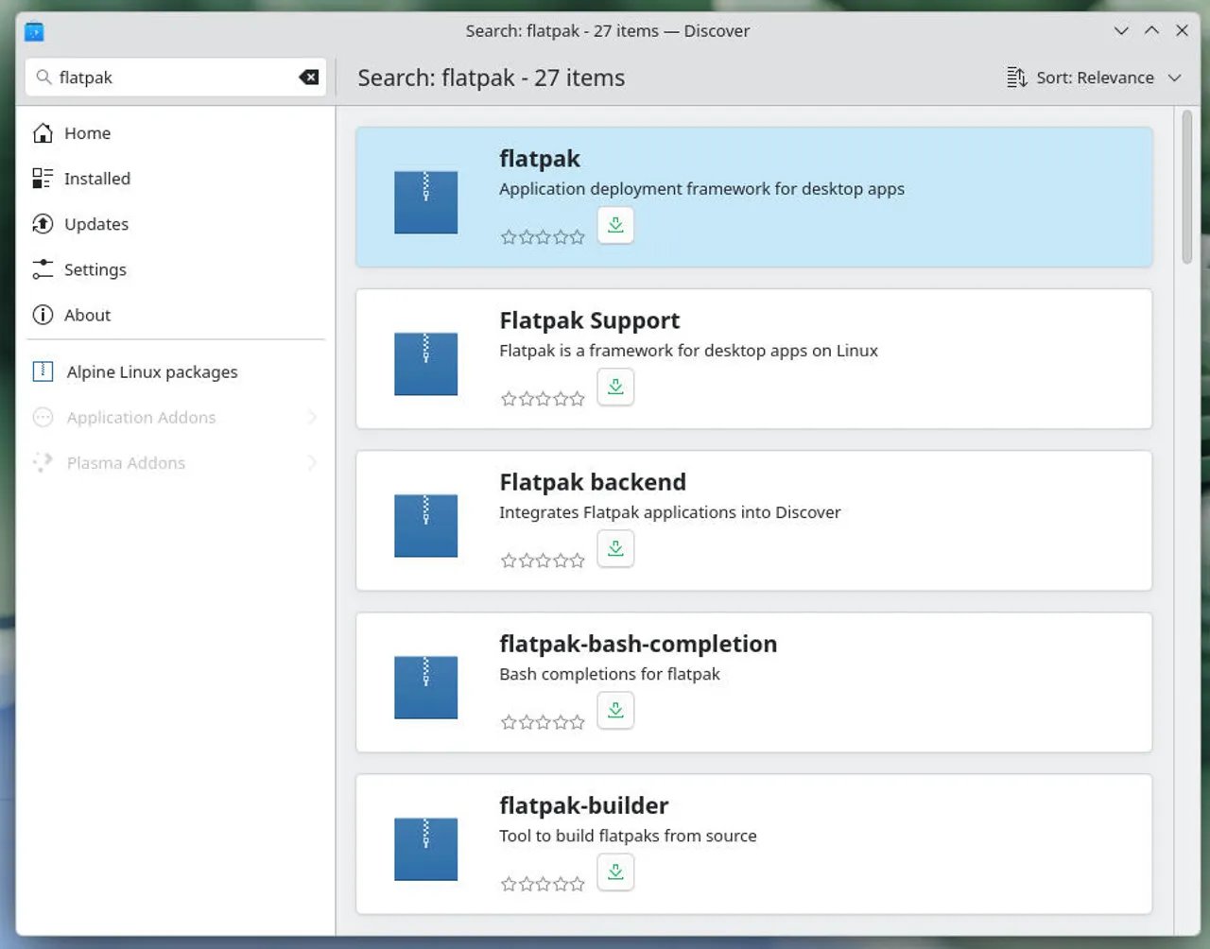Click 'Integrates Flatpak applications into Discover' text
This screenshot has width=1210, height=949.
[669, 512]
